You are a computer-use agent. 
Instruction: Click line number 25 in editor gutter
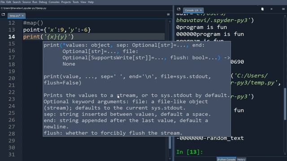pos(12,113)
